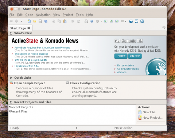
Task: Click the blue globe sync toolbar icon
Action: coord(136,21)
